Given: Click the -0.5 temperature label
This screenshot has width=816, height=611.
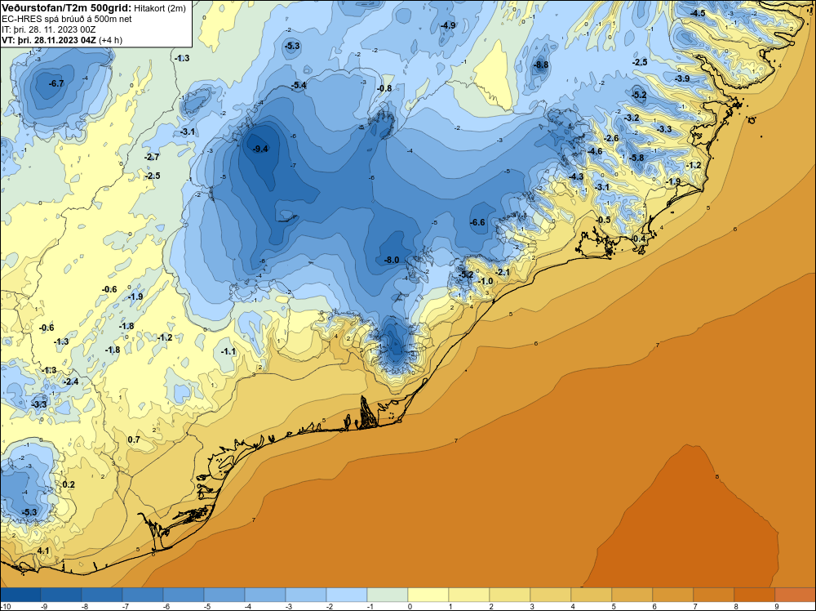Looking at the screenshot, I should (x=603, y=220).
